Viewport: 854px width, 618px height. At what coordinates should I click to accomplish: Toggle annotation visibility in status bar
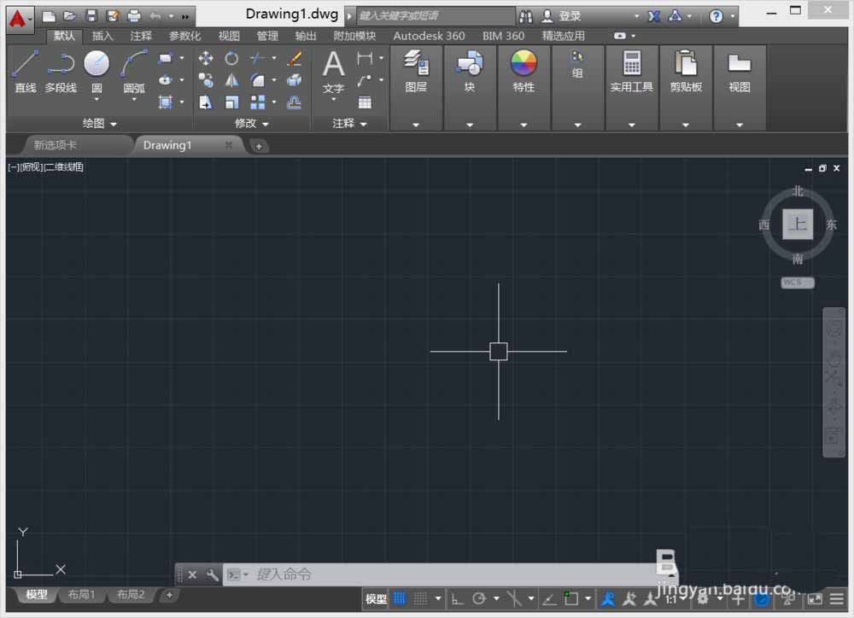[608, 599]
